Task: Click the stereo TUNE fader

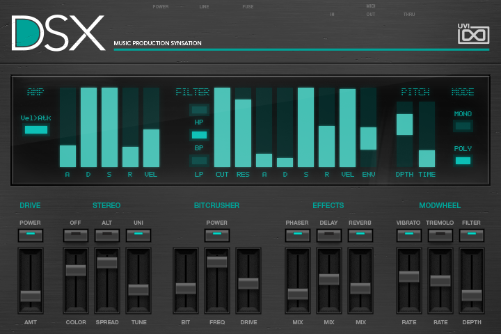Action: [138, 290]
